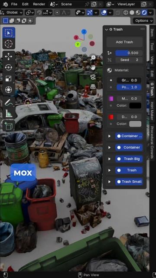Screen dimensions: 156x278
Task: Activate the Annotate tool
Action: point(9,103)
